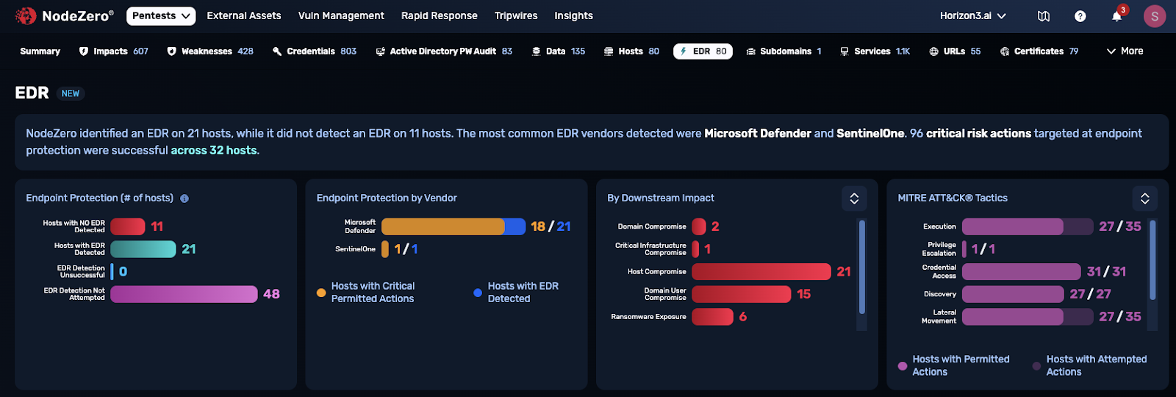Expand the More tabs menu
1176x397 pixels.
[x=1125, y=51]
